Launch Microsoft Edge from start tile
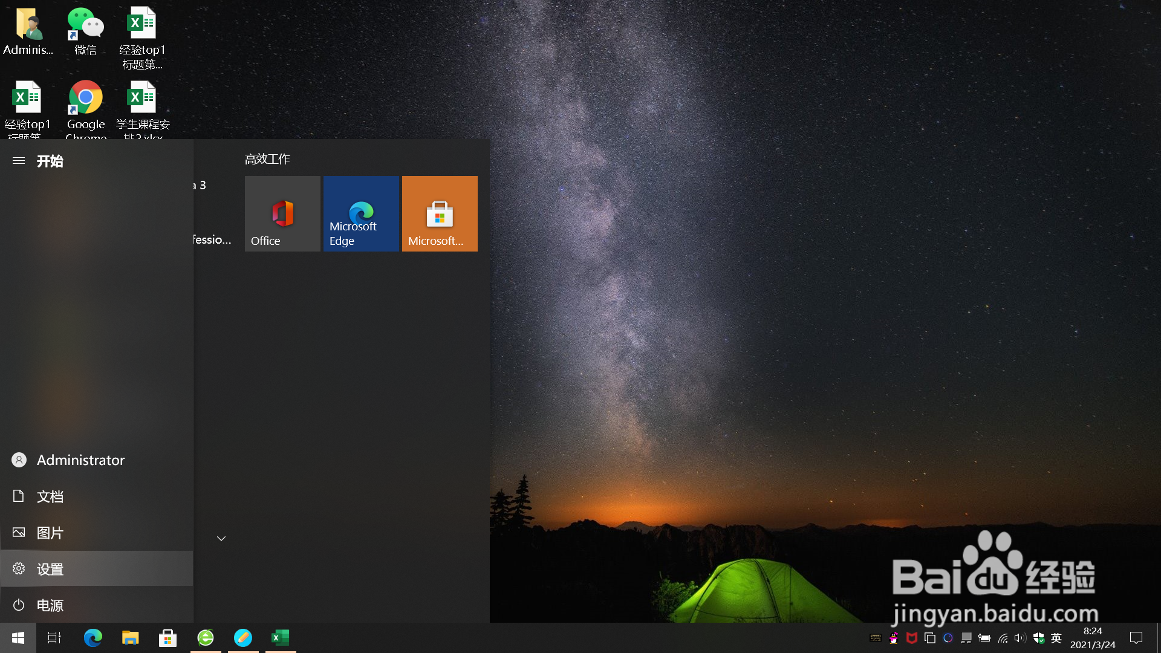 (361, 213)
